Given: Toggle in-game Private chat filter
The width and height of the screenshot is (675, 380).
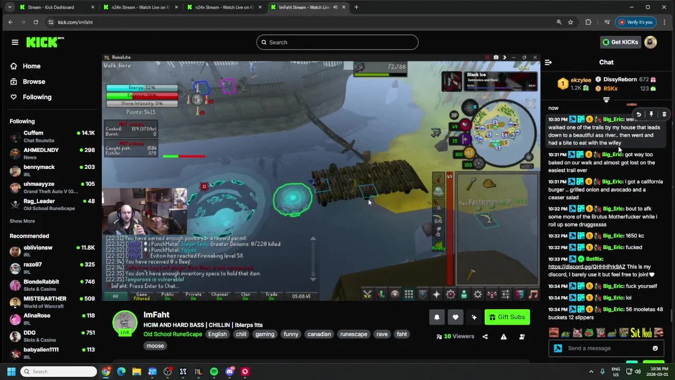Looking at the screenshot, I should [x=194, y=296].
